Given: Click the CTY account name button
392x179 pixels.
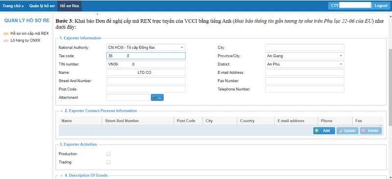Looking at the screenshot, I should tap(350, 6).
